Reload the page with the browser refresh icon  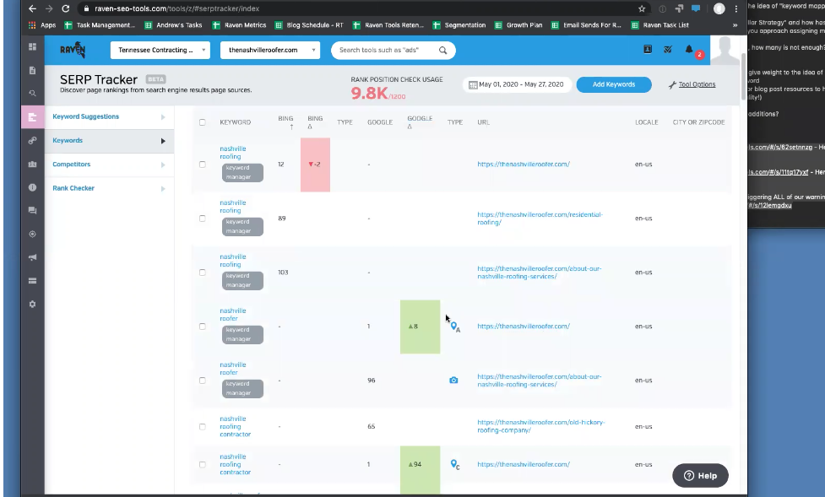click(65, 8)
